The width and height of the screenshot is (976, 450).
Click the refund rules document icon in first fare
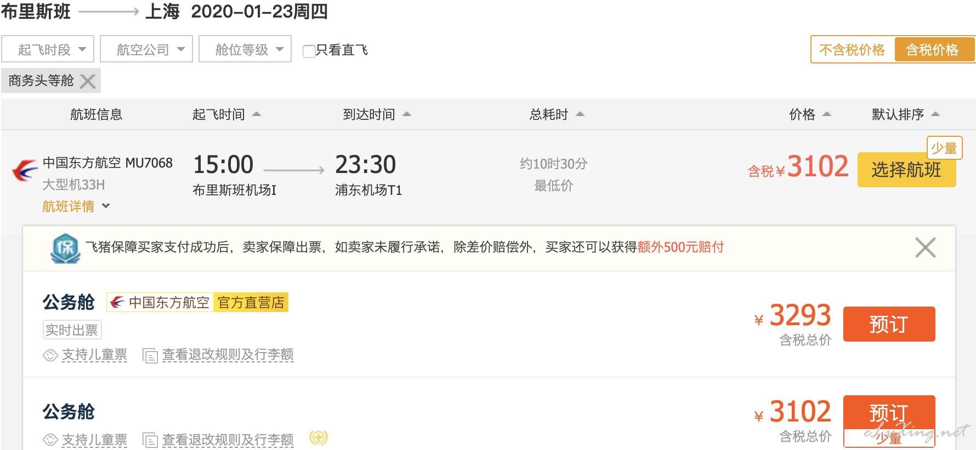click(x=150, y=356)
